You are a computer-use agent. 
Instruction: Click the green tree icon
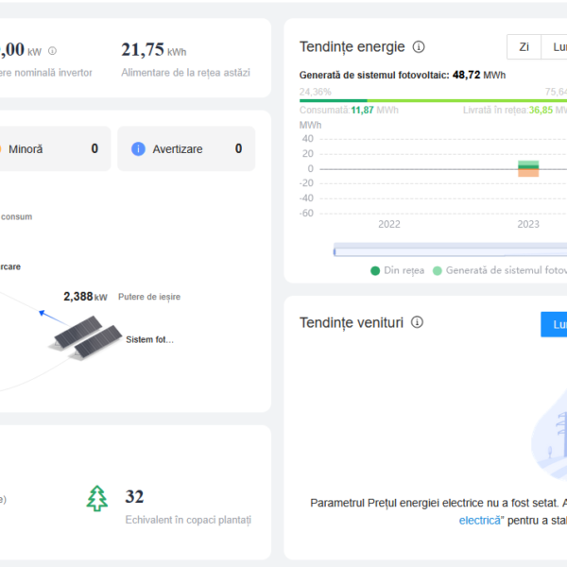(97, 498)
